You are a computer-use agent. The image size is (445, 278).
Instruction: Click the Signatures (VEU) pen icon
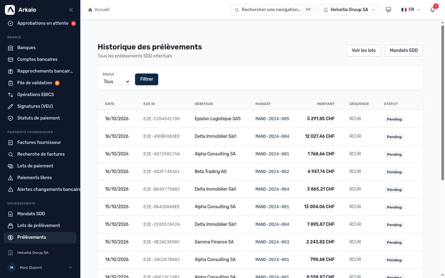(10, 106)
